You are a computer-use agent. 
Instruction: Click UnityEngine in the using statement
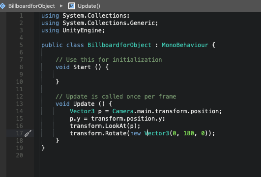click(x=82, y=30)
